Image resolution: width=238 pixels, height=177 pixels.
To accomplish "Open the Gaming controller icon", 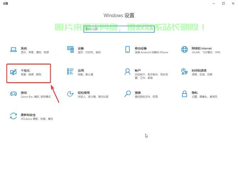I will coord(13,94).
